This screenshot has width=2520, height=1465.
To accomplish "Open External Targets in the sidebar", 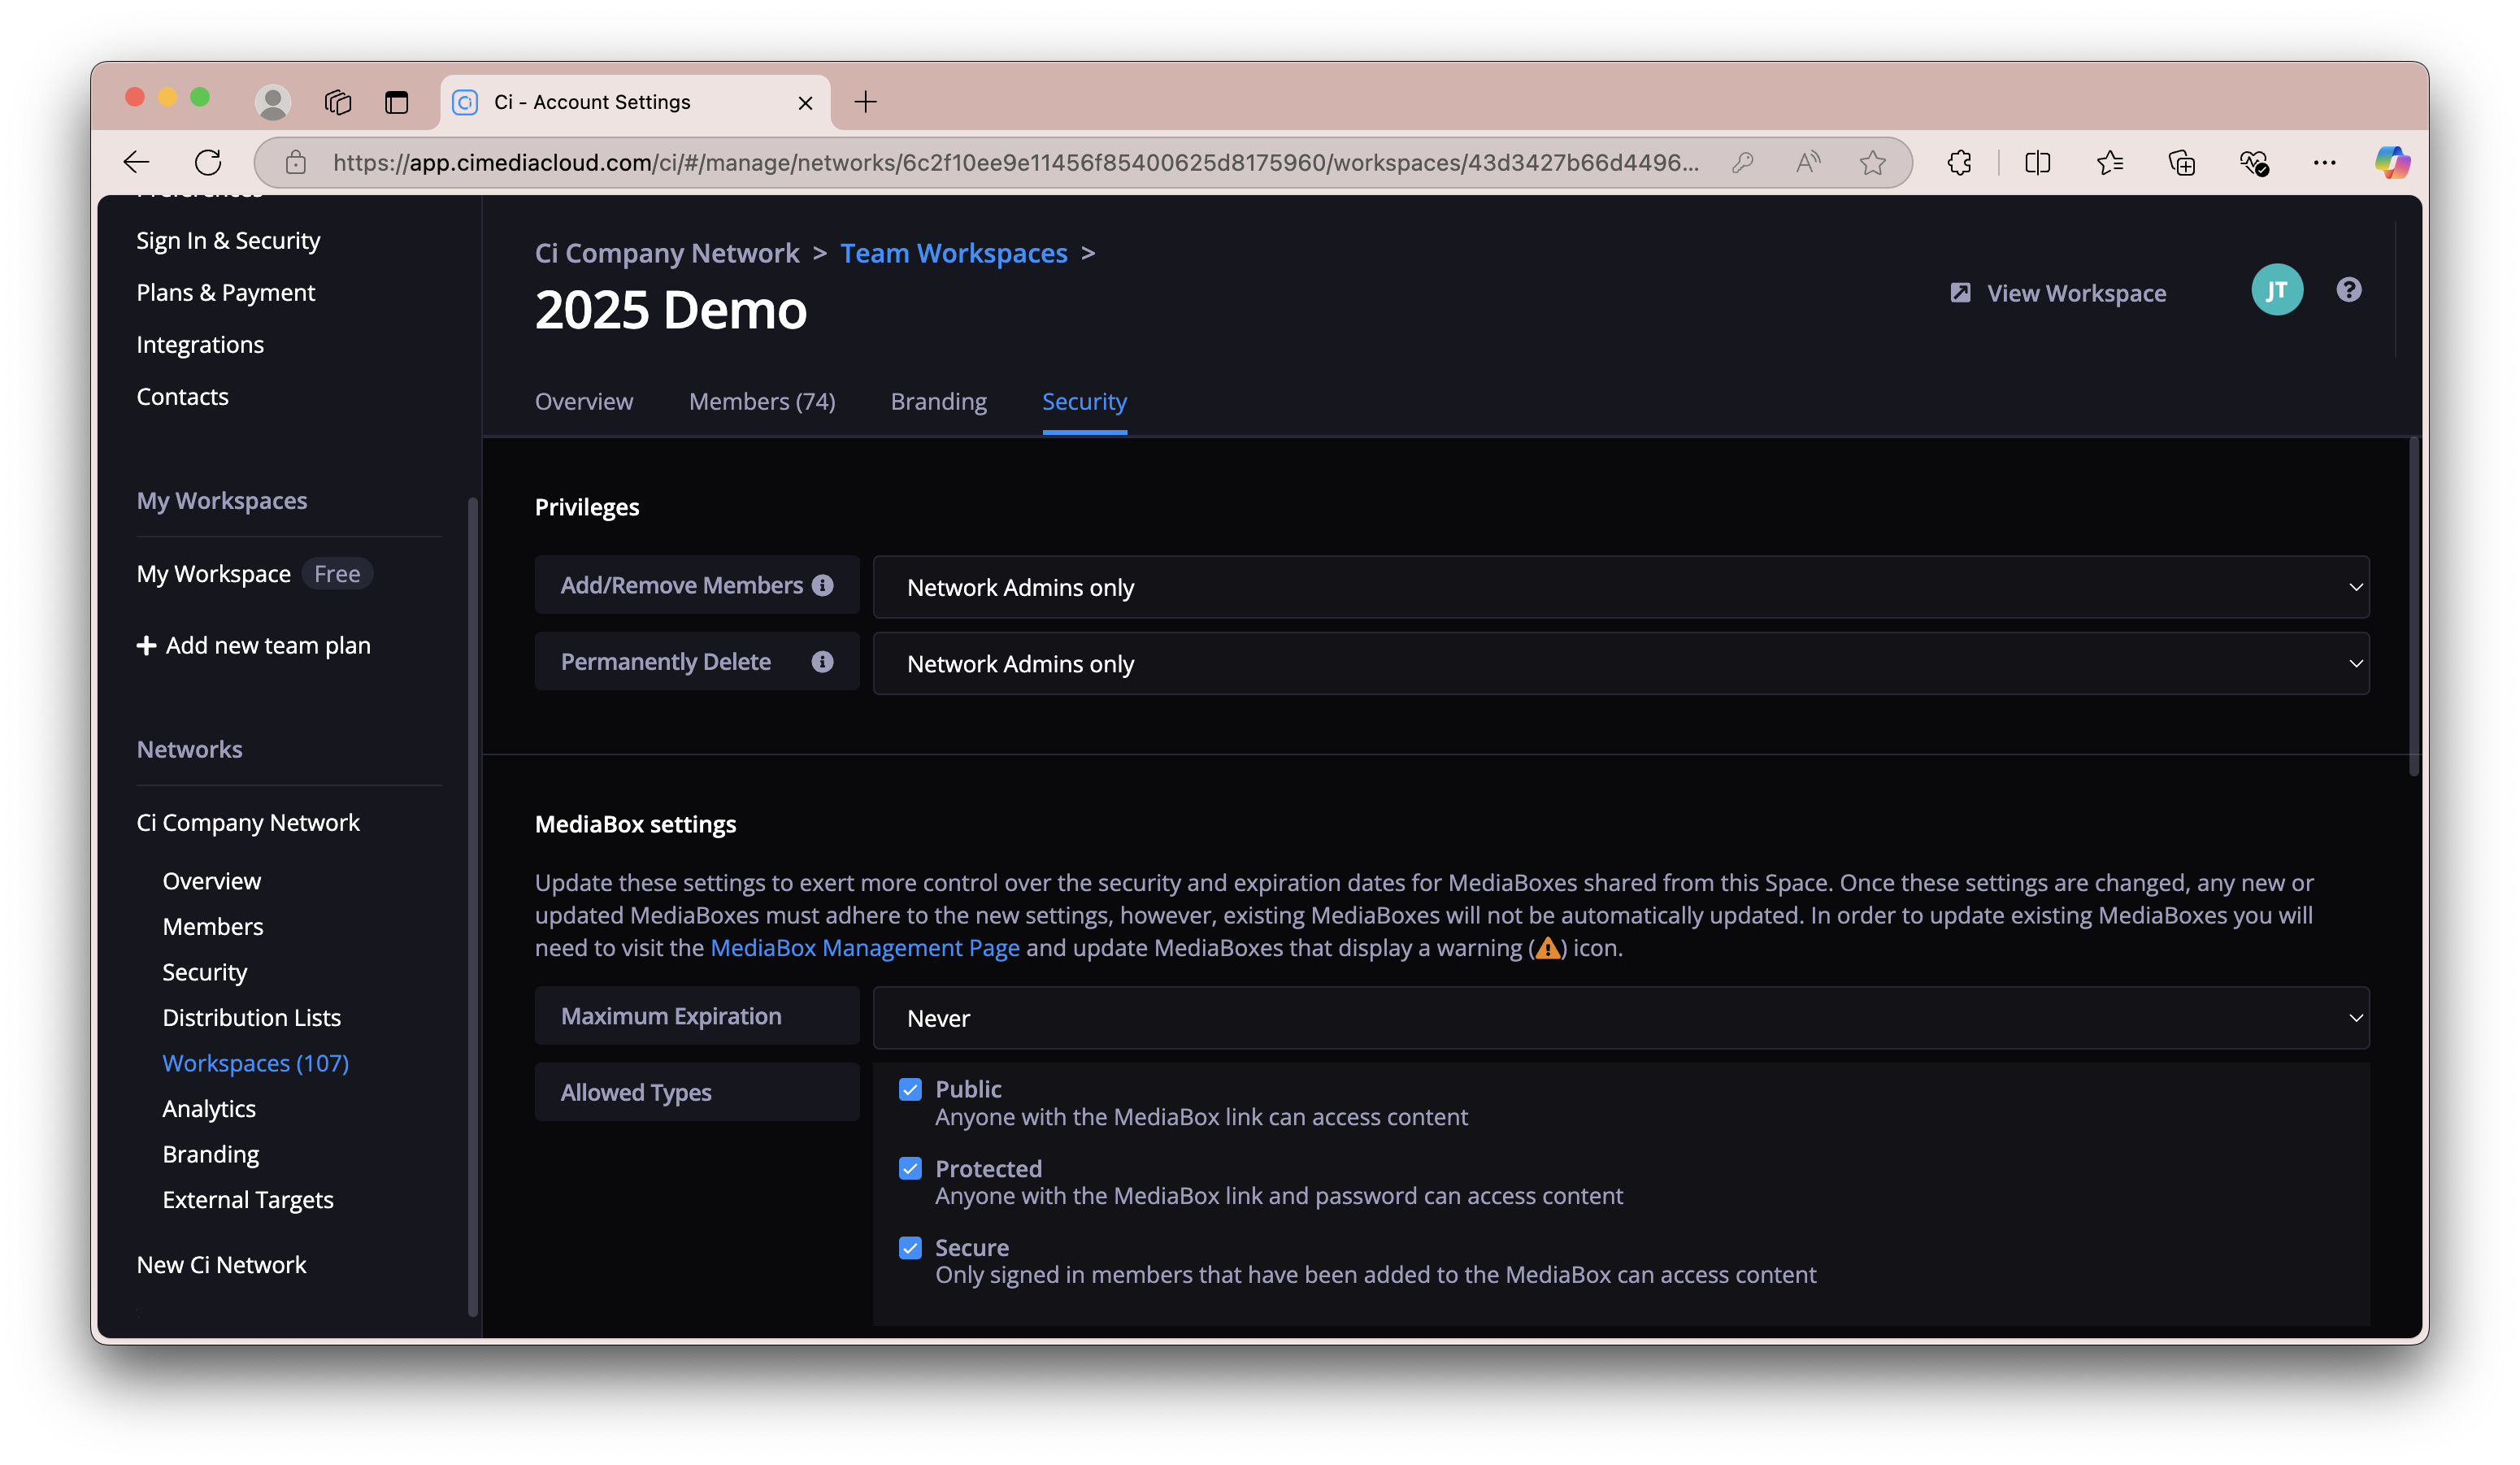I will click(x=248, y=1200).
